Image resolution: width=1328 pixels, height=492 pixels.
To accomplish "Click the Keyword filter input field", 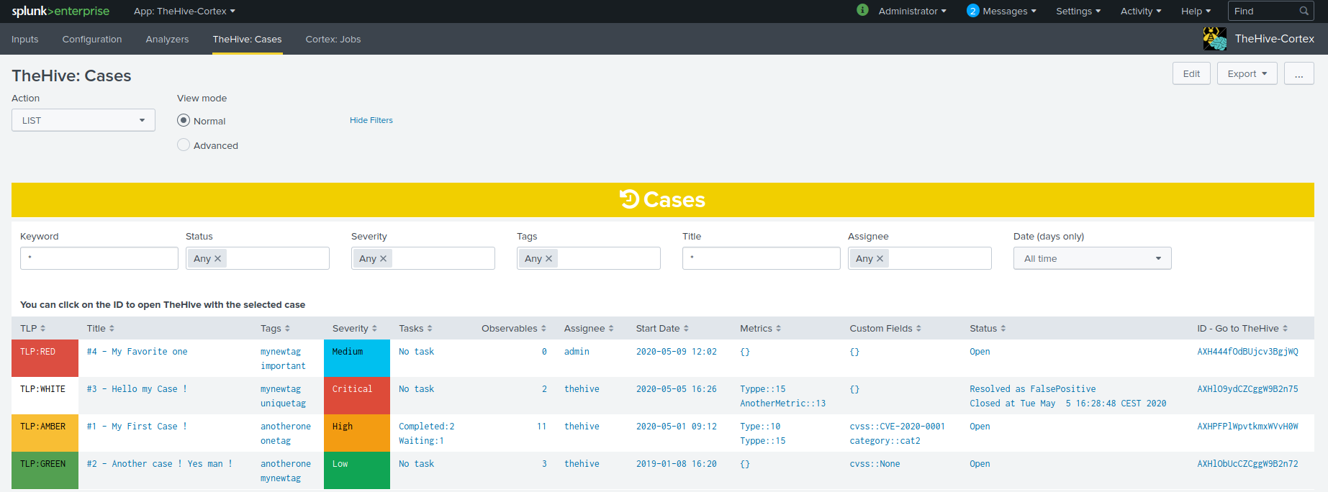I will coord(99,258).
